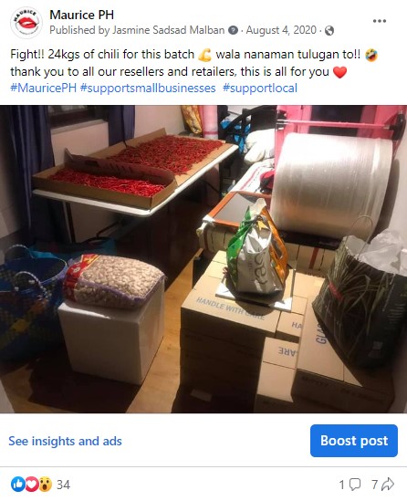Click the blue Like reaction icon

point(17,485)
